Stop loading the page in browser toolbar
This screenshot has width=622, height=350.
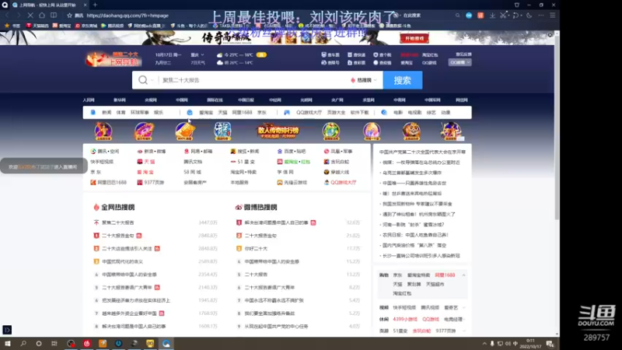click(30, 16)
